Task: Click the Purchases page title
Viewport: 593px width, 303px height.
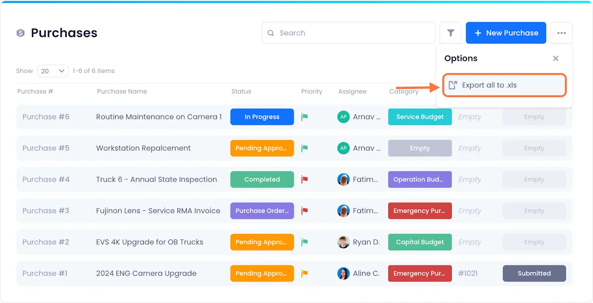Action: 64,33
